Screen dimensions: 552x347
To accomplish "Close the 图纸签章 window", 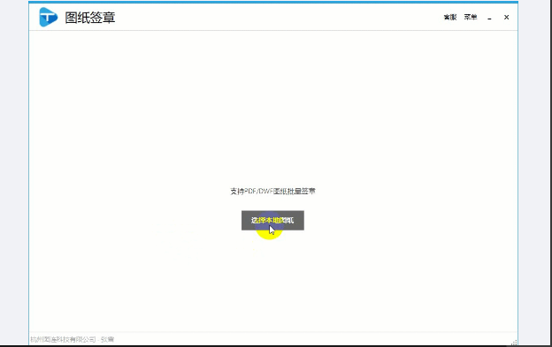I will [x=506, y=17].
